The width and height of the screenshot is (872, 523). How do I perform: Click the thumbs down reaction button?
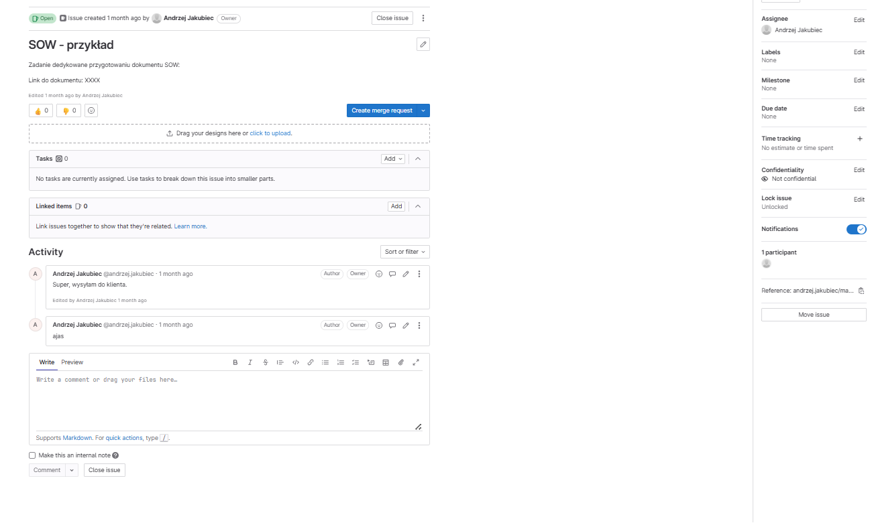69,110
